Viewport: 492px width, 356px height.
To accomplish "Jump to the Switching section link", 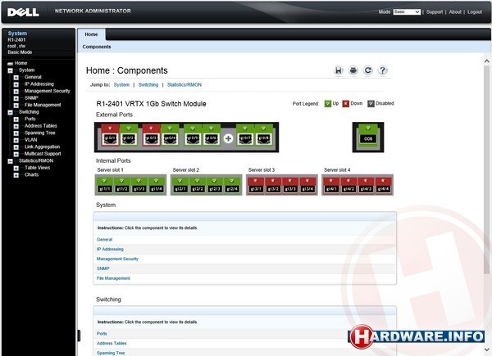I will coord(148,85).
